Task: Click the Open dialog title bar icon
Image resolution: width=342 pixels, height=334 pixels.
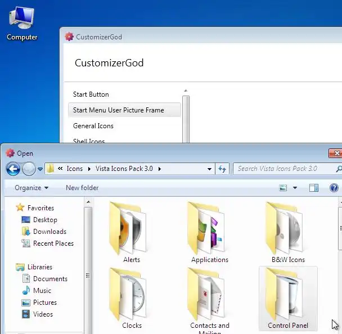Action: pyautogui.click(x=10, y=154)
